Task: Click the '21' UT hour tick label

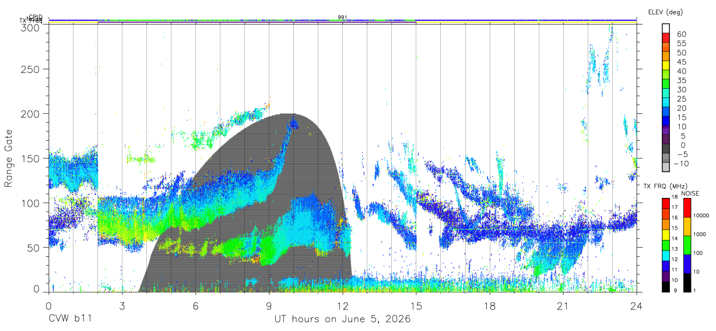Action: coord(563,306)
